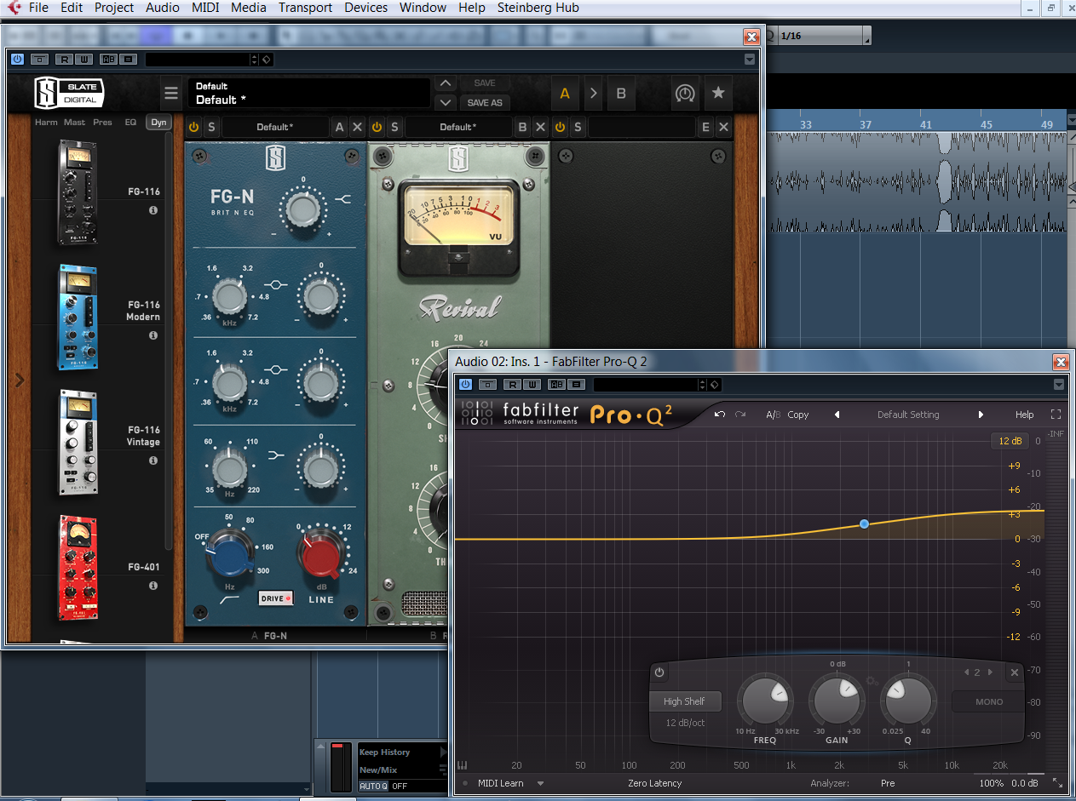Select the blue FG-116 Modern module thumbnail

(78, 318)
